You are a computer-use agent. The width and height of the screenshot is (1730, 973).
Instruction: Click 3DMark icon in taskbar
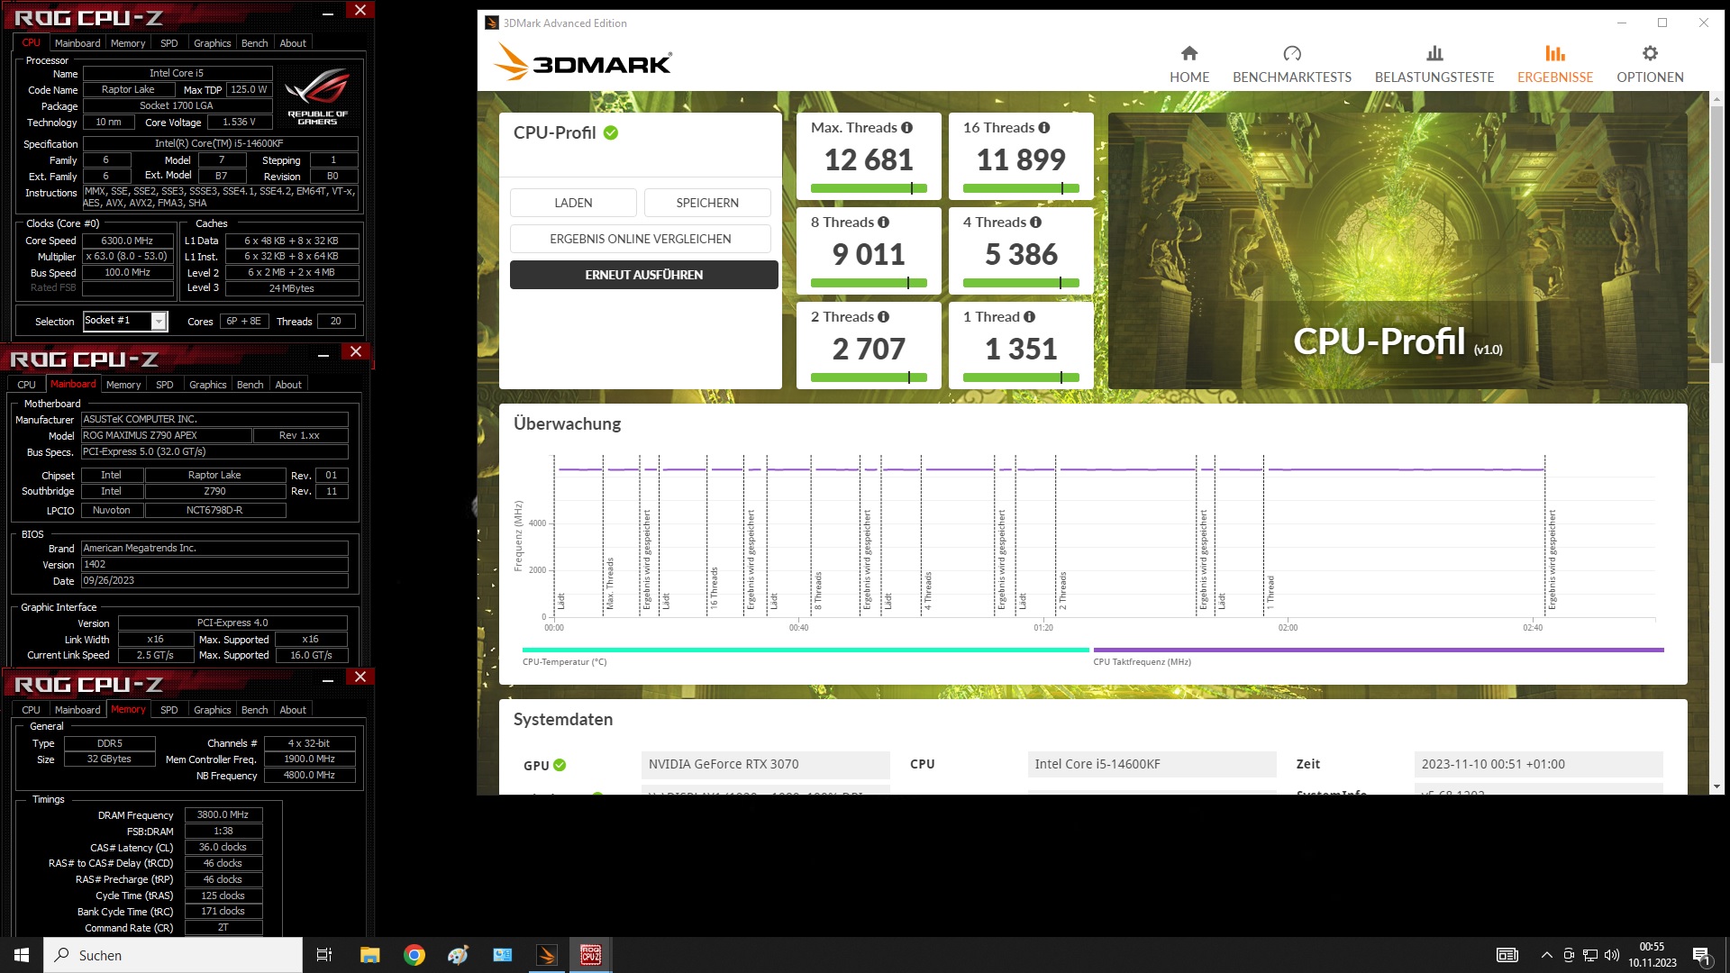(547, 955)
